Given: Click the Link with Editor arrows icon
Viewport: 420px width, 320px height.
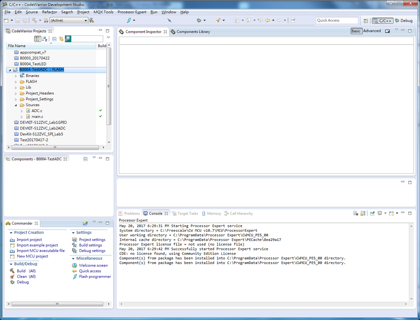Looking at the screenshot, I should 61,39.
